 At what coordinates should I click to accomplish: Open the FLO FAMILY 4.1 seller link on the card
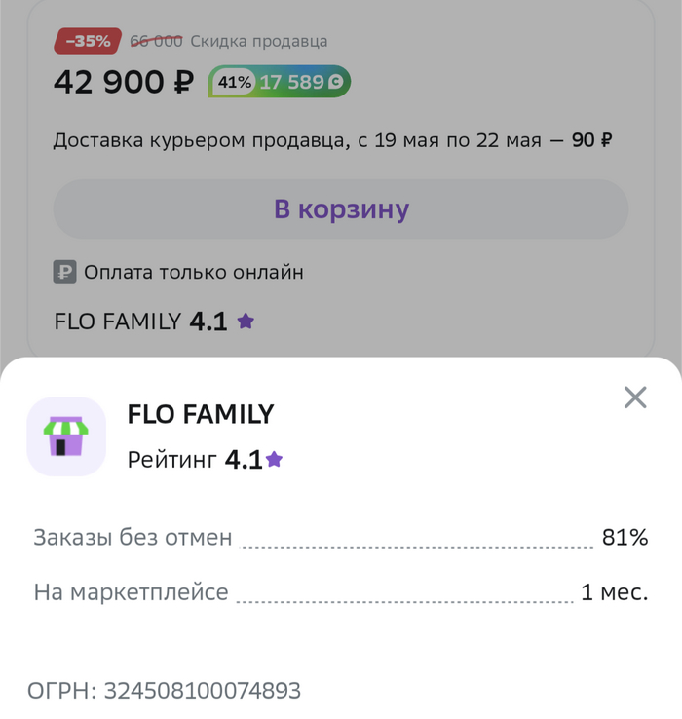(154, 321)
